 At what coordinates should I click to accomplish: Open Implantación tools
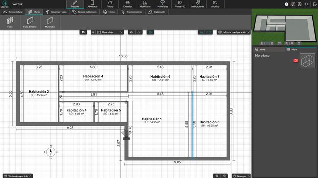[x=157, y=12]
